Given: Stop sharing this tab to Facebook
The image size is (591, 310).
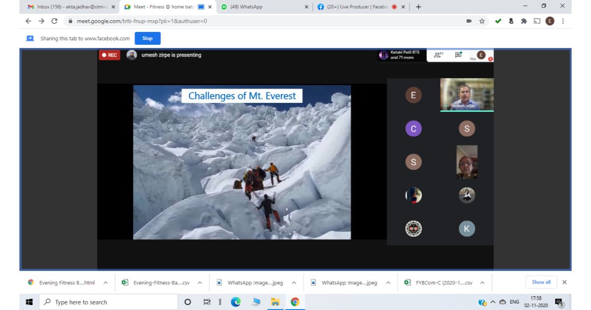Looking at the screenshot, I should coord(147,38).
